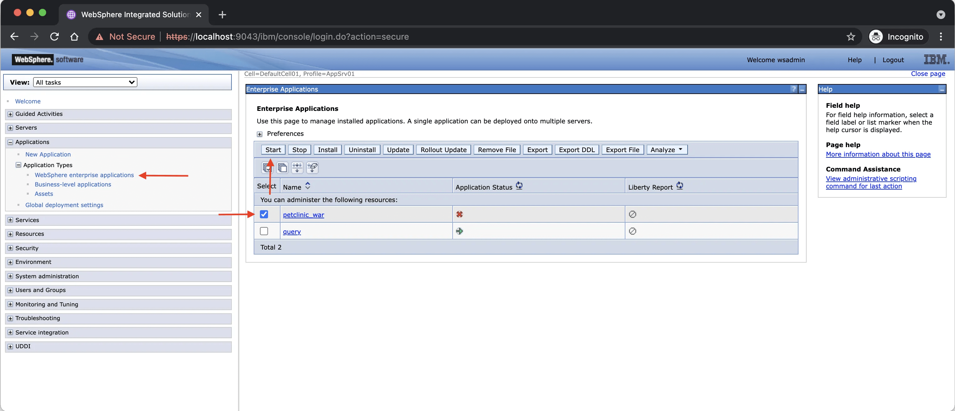Minimize the Enterprise Applications portlet
This screenshot has width=955, height=411.
[802, 89]
